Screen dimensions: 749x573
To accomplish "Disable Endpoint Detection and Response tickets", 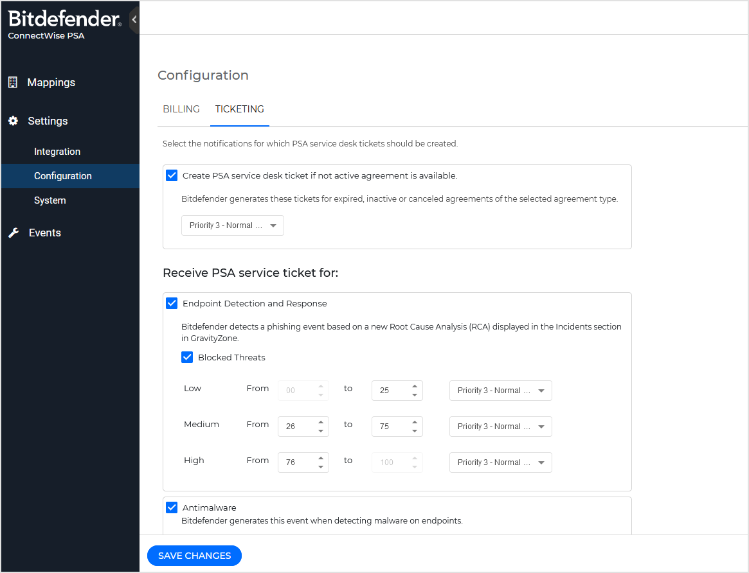I will click(x=171, y=303).
